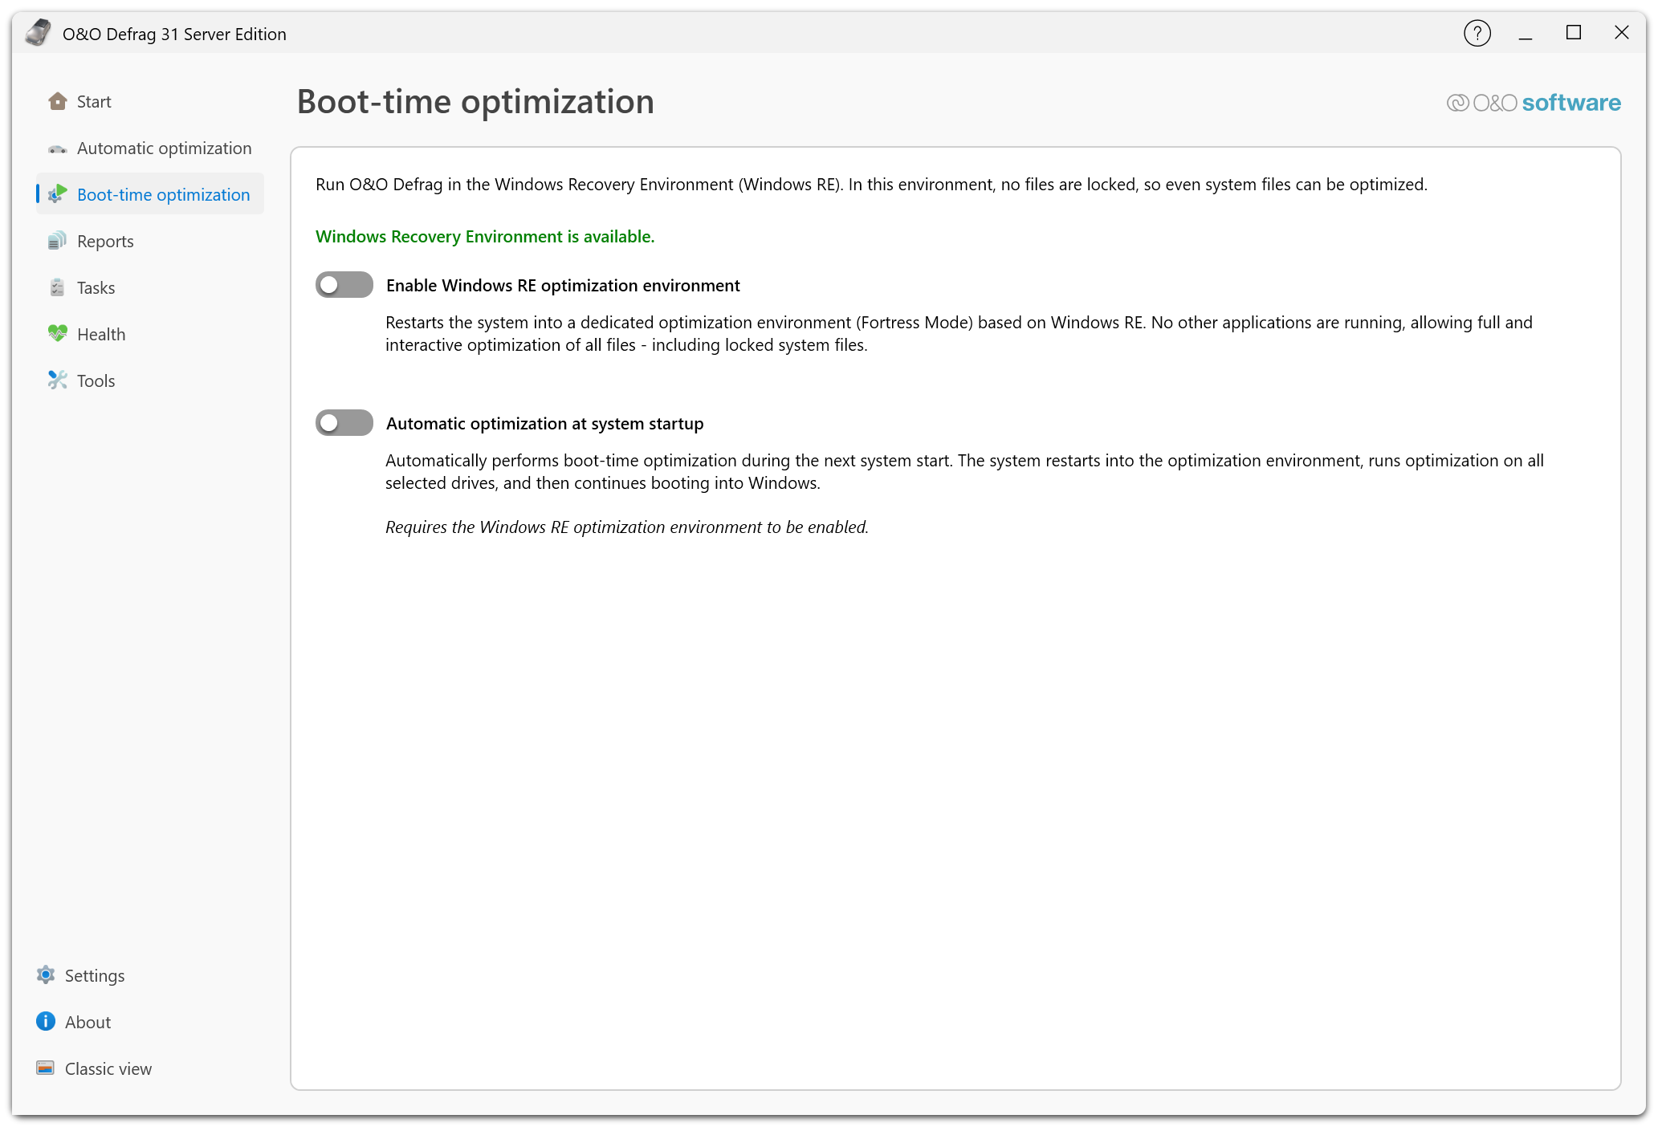Click the Tasks clipboard icon
This screenshot has height=1127, width=1658.
click(57, 287)
